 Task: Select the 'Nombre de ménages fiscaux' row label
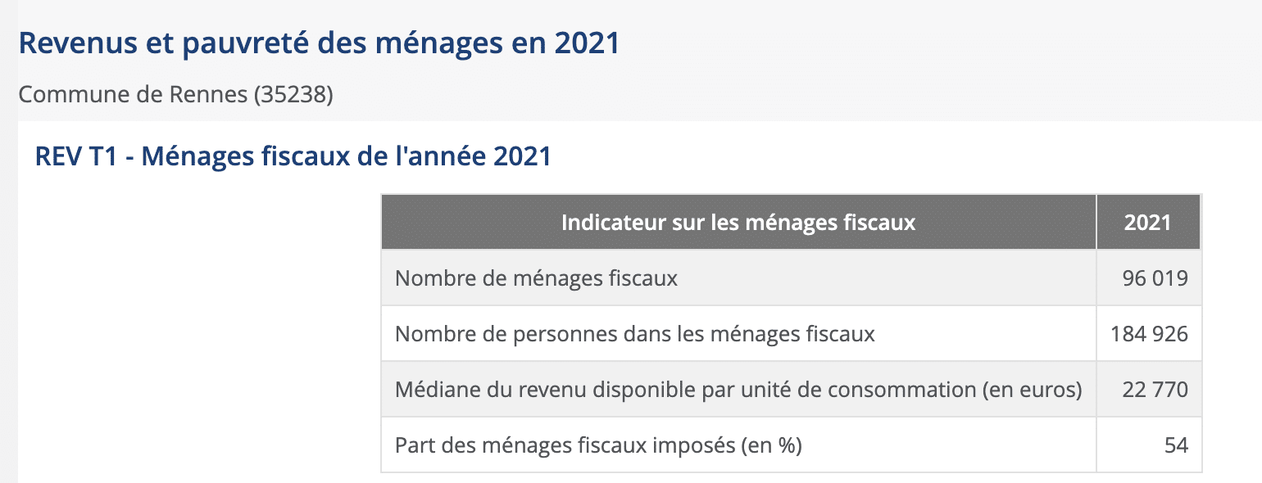tap(536, 278)
